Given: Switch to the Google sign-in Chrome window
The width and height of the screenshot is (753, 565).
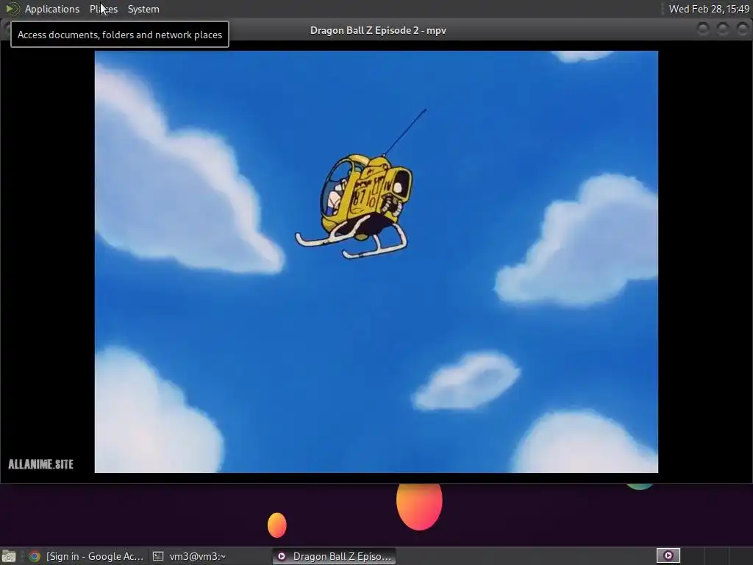Looking at the screenshot, I should (x=87, y=556).
